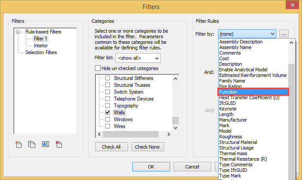Click the categories list down arrow
Viewport: 302px width, 180px height.
click(175, 128)
